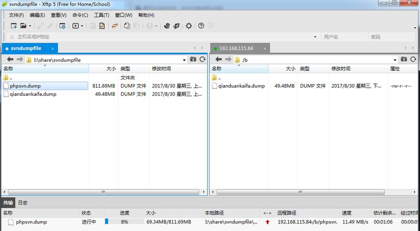Click the play-style command toolbar icon

[75, 26]
